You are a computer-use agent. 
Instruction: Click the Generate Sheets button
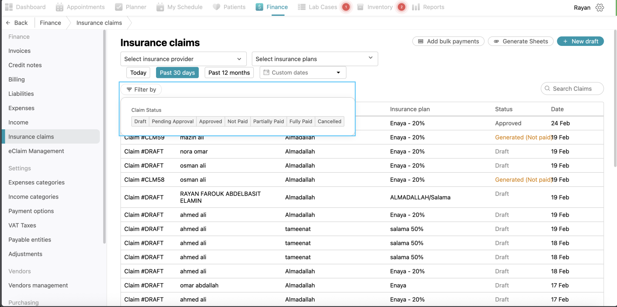click(x=520, y=41)
